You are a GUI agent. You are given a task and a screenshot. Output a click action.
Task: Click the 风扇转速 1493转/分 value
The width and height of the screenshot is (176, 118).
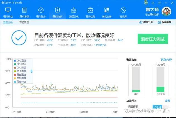100,45
